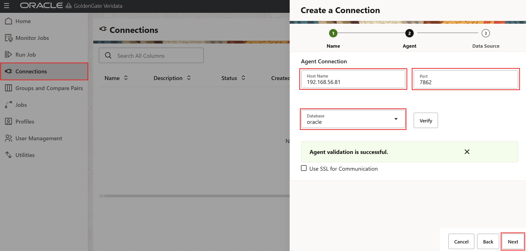The height and width of the screenshot is (251, 526).
Task: Sort by Name column arrows
Action: 126,78
